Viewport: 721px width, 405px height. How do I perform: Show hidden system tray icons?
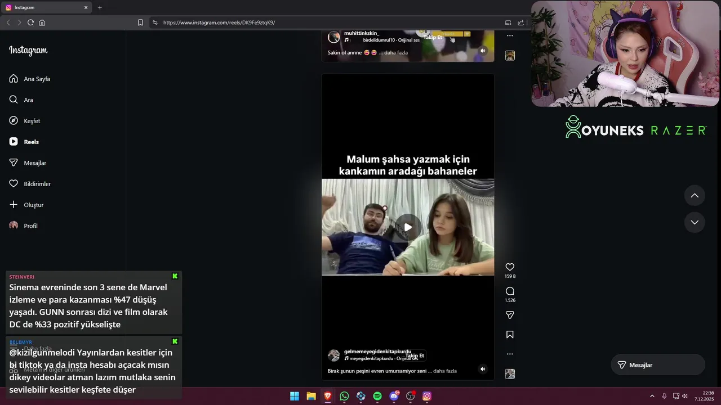(652, 396)
